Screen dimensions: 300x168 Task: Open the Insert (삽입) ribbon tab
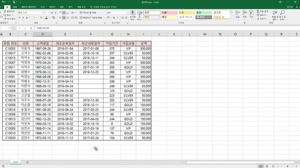pos(15,7)
